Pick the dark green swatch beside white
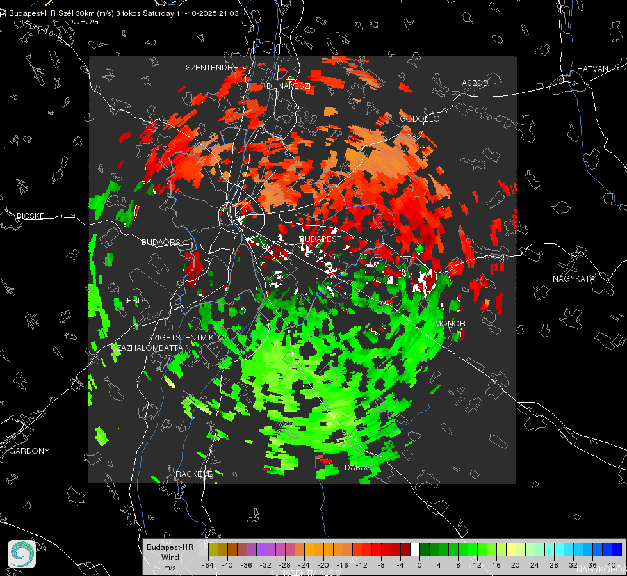The width and height of the screenshot is (627, 576). [x=425, y=549]
